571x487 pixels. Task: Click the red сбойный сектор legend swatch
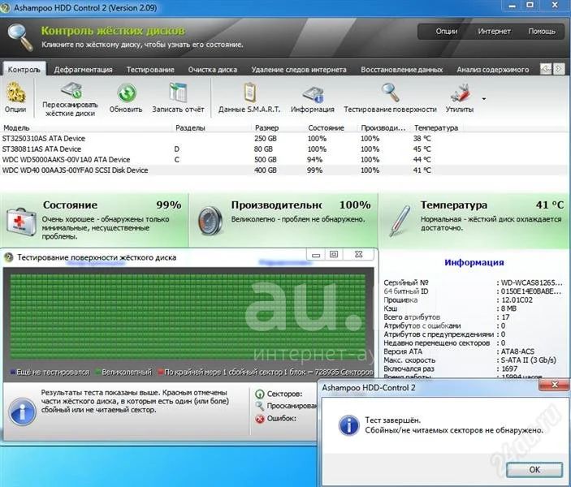pos(161,372)
